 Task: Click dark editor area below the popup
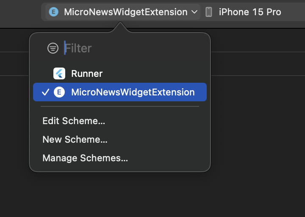click(x=152, y=194)
